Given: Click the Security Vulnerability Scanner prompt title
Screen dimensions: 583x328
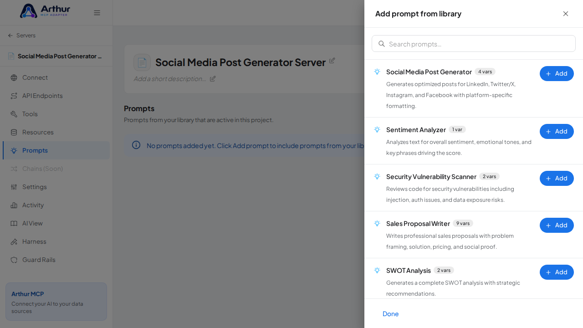Looking at the screenshot, I should (x=431, y=177).
